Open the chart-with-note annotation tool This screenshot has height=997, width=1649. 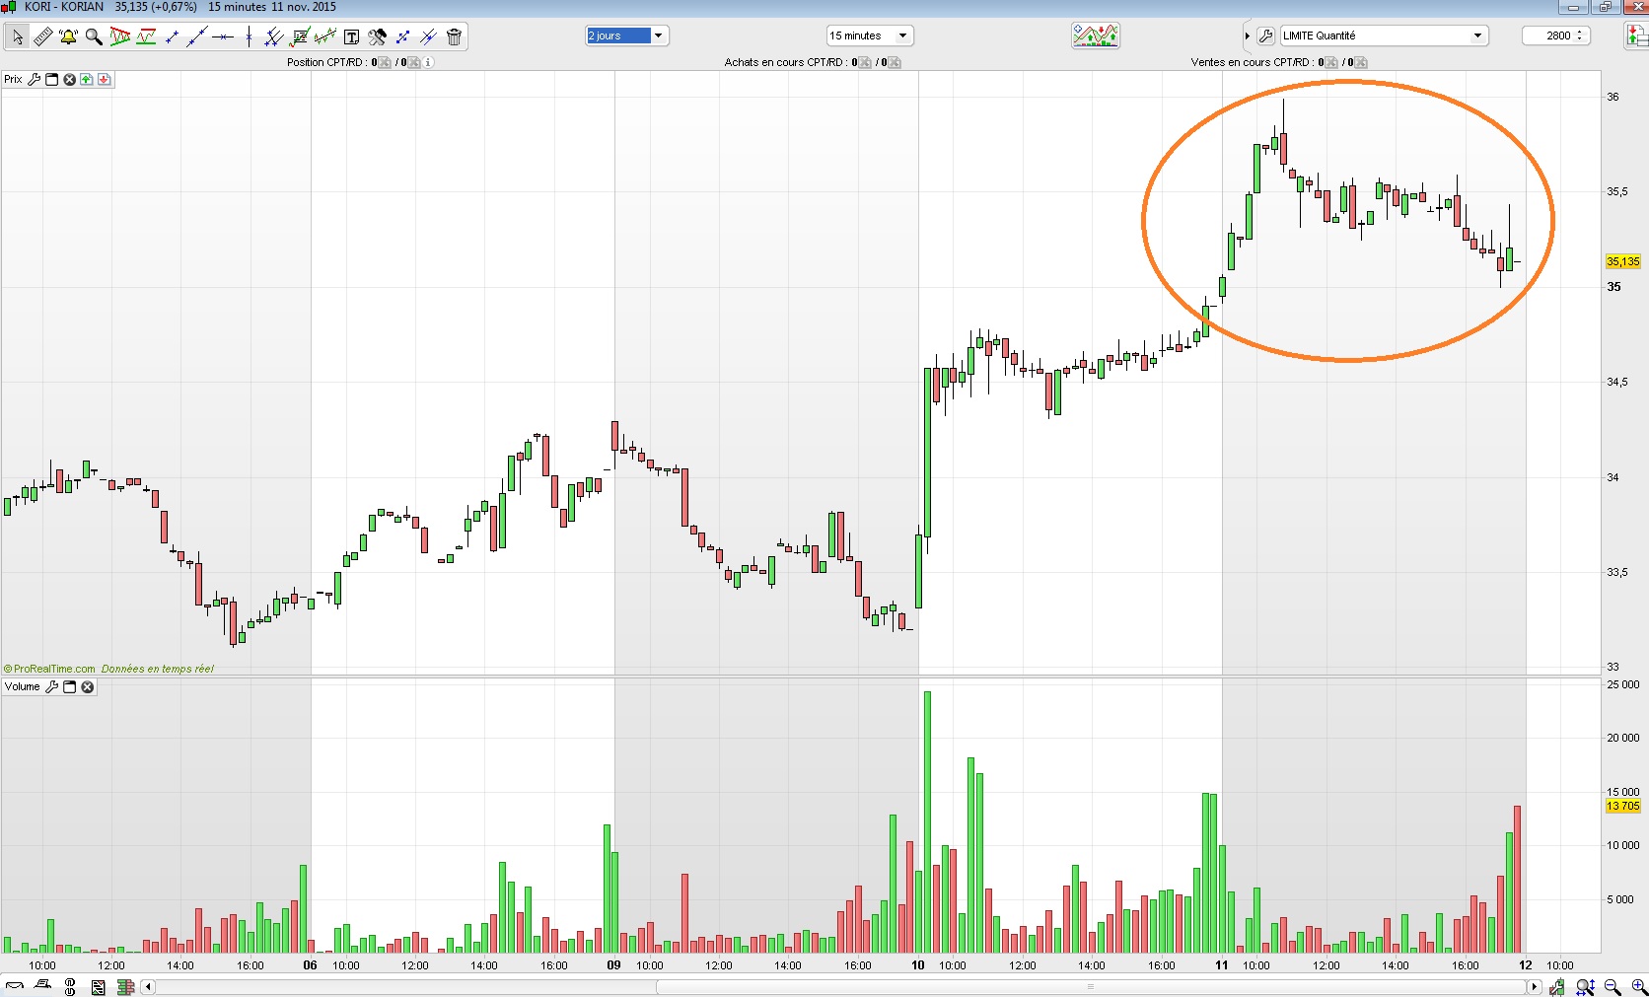pos(300,36)
